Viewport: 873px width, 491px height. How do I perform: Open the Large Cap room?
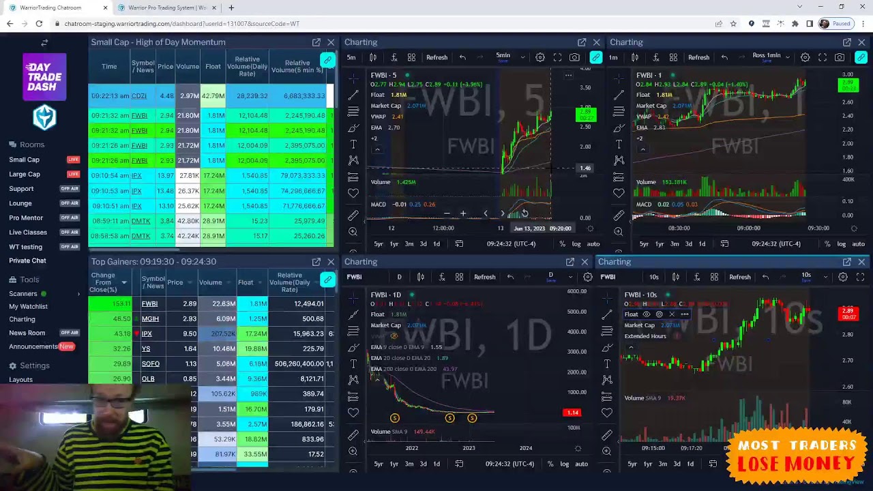point(25,174)
